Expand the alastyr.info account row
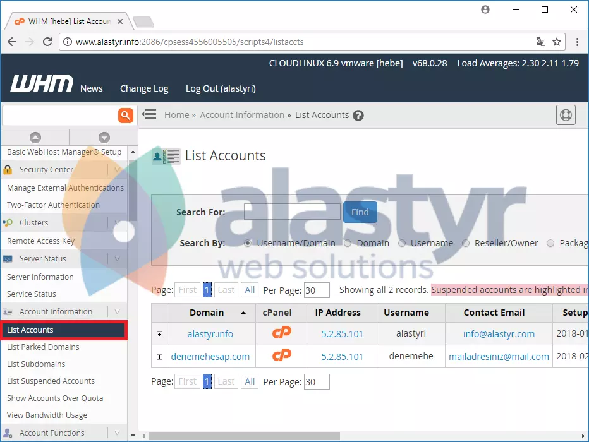 [x=160, y=334]
